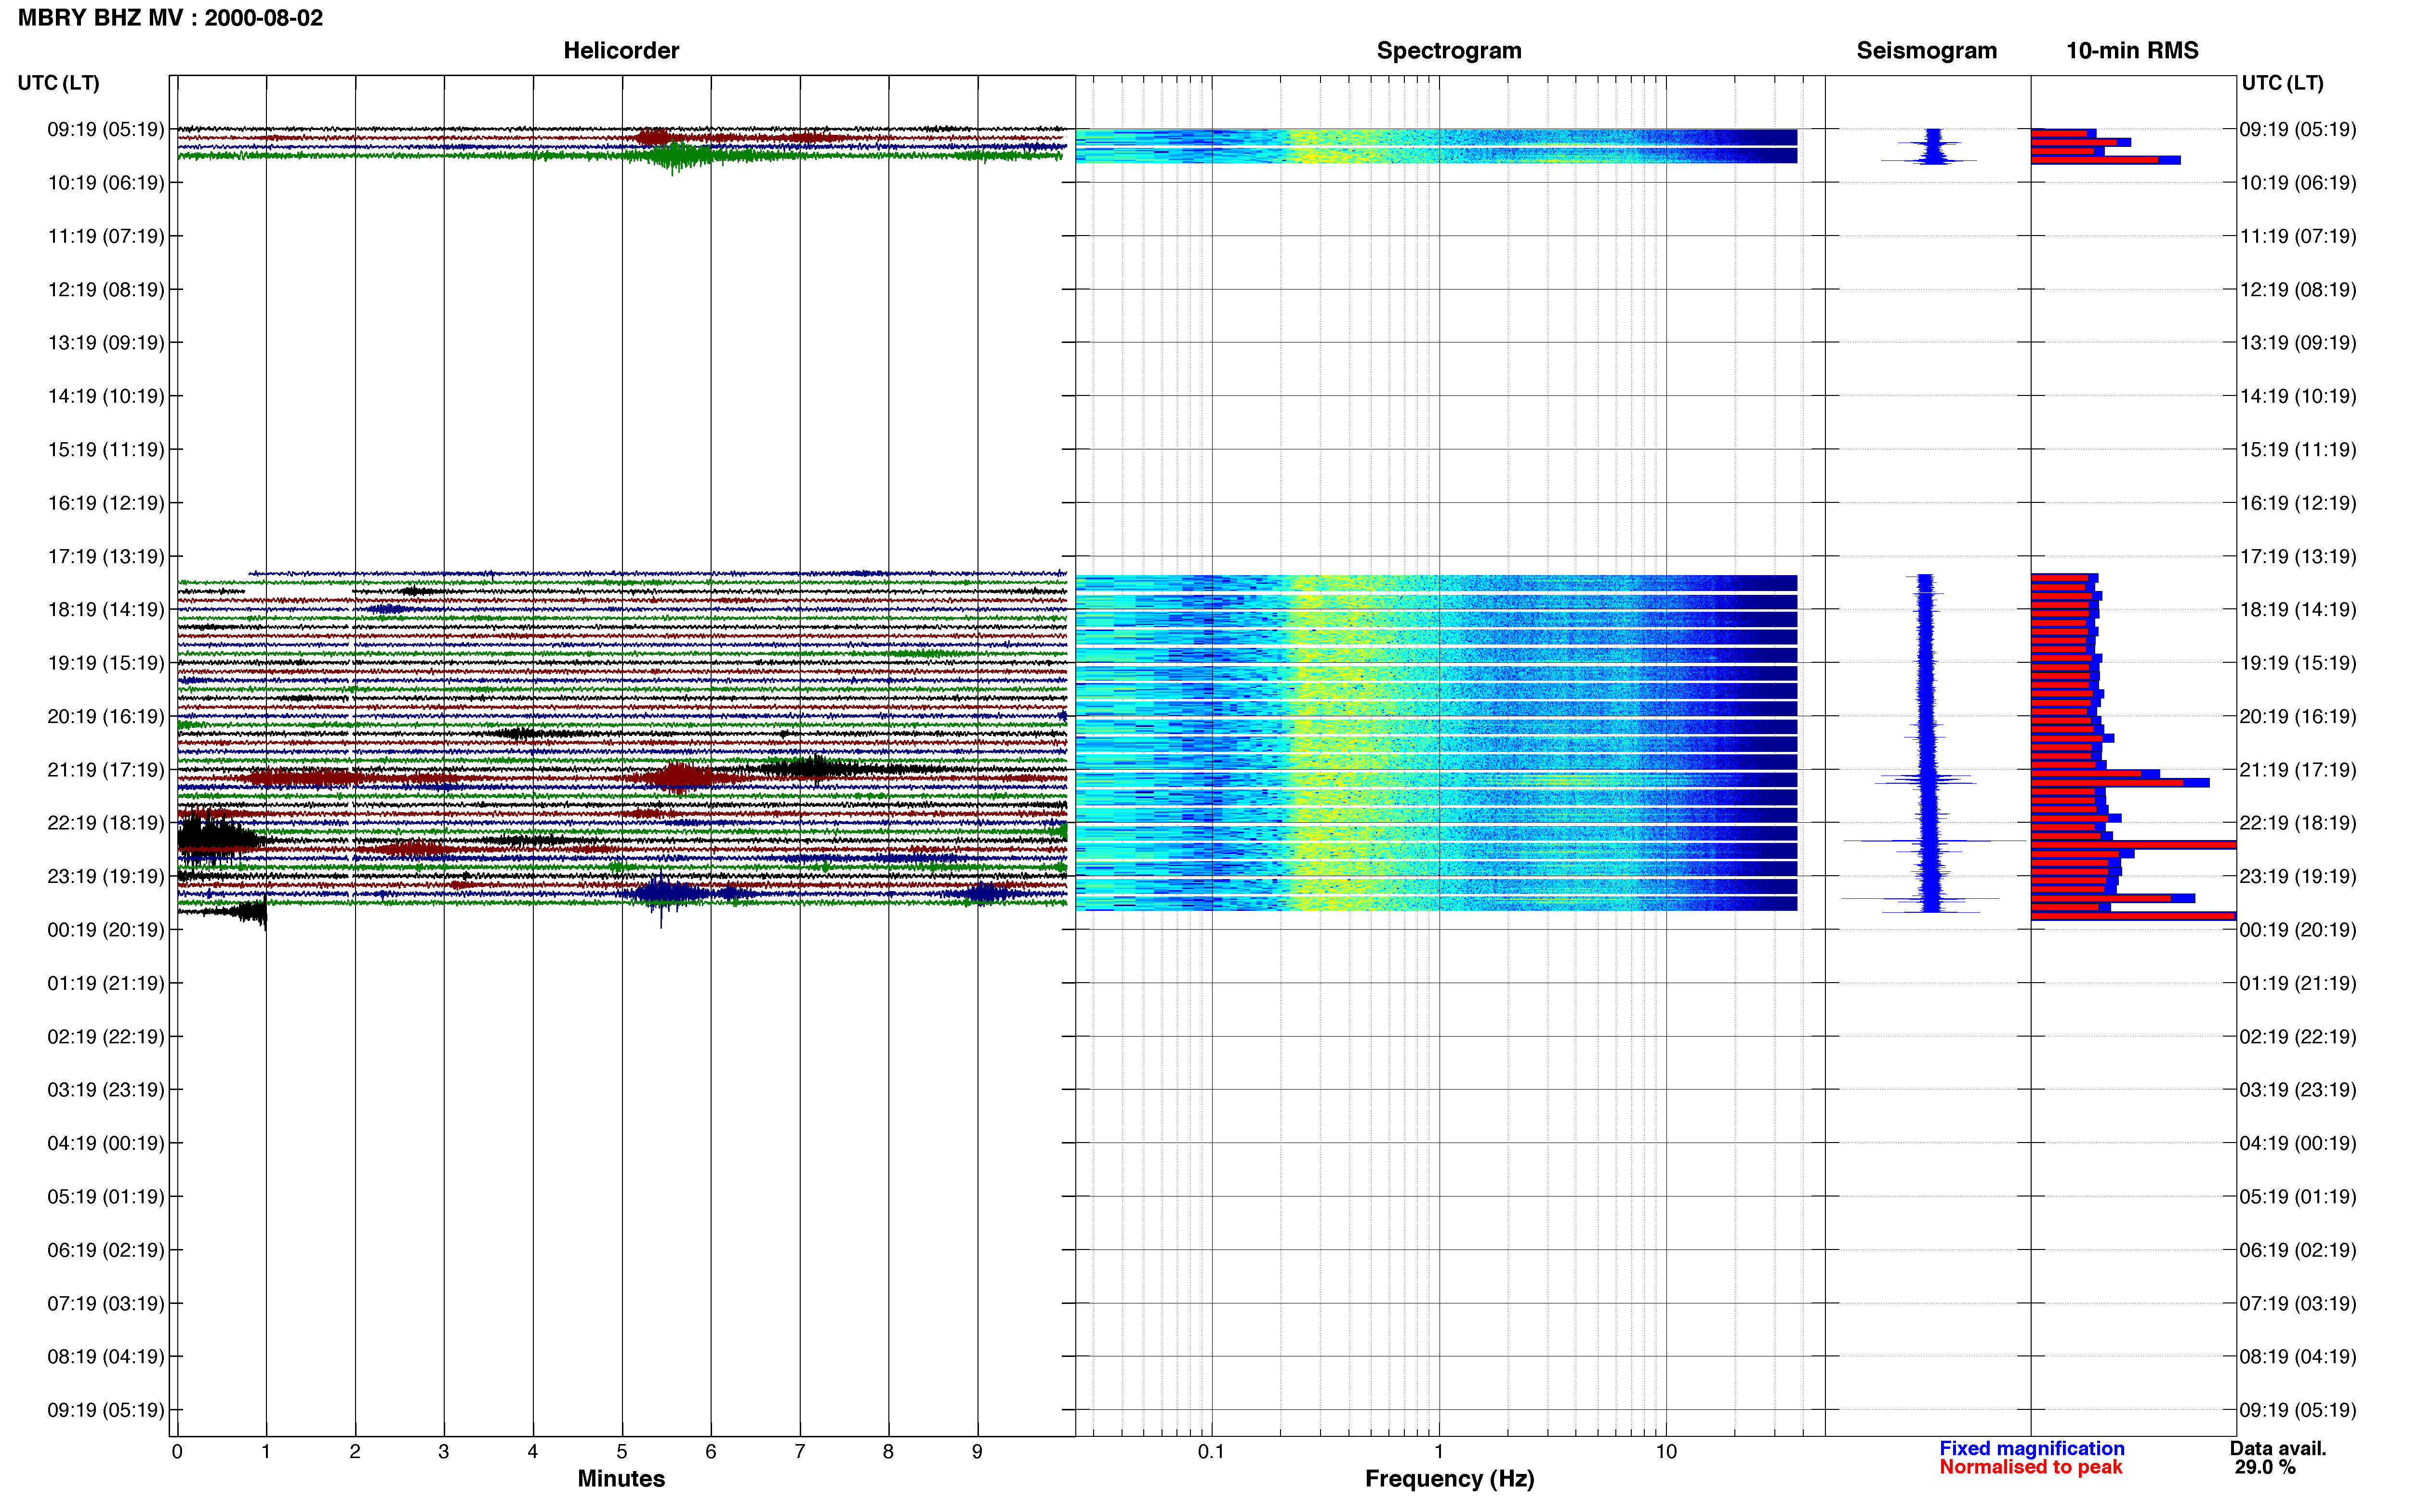Click the Seismogram panel heading
Viewport: 2418px width, 1512px height.
click(x=1926, y=50)
